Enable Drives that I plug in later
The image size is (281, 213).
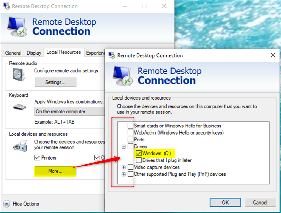[139, 160]
